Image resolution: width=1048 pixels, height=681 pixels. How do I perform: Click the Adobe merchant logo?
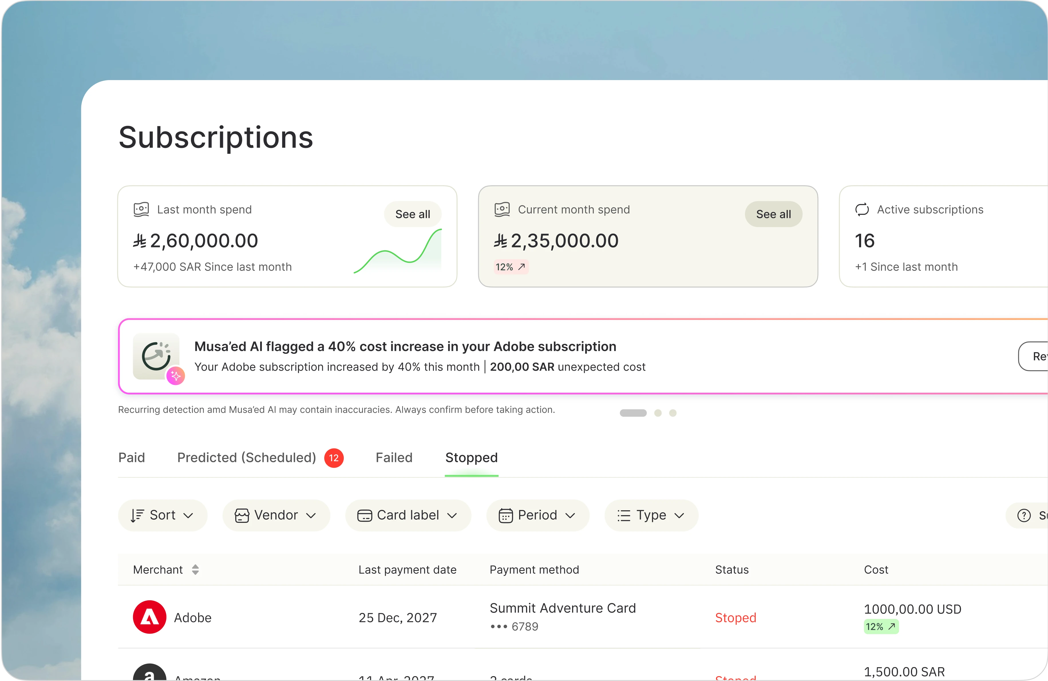tap(150, 617)
